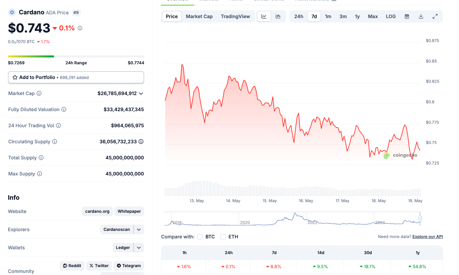The image size is (459, 275).
Task: Expand the chart to fullscreen
Action: [435, 16]
